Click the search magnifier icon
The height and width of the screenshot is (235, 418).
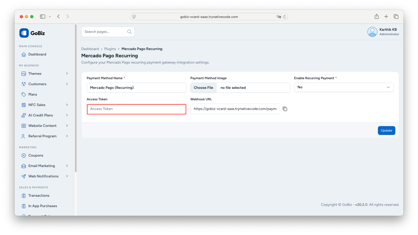tap(129, 32)
